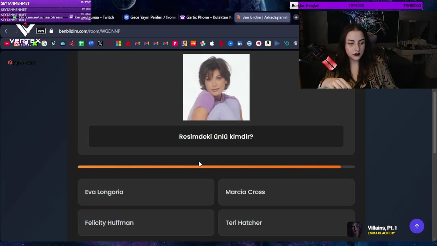
Task: Select the Ben Bildim tab
Action: 262,17
